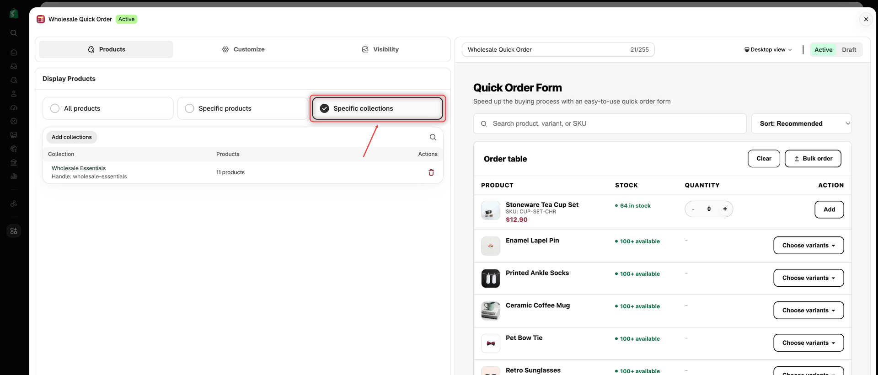The width and height of the screenshot is (878, 375).
Task: Set form status to Active
Action: point(823,50)
